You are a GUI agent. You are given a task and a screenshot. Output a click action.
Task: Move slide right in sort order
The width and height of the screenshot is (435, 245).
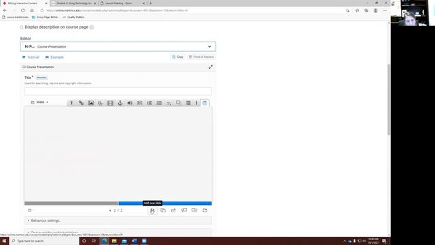tap(194, 210)
